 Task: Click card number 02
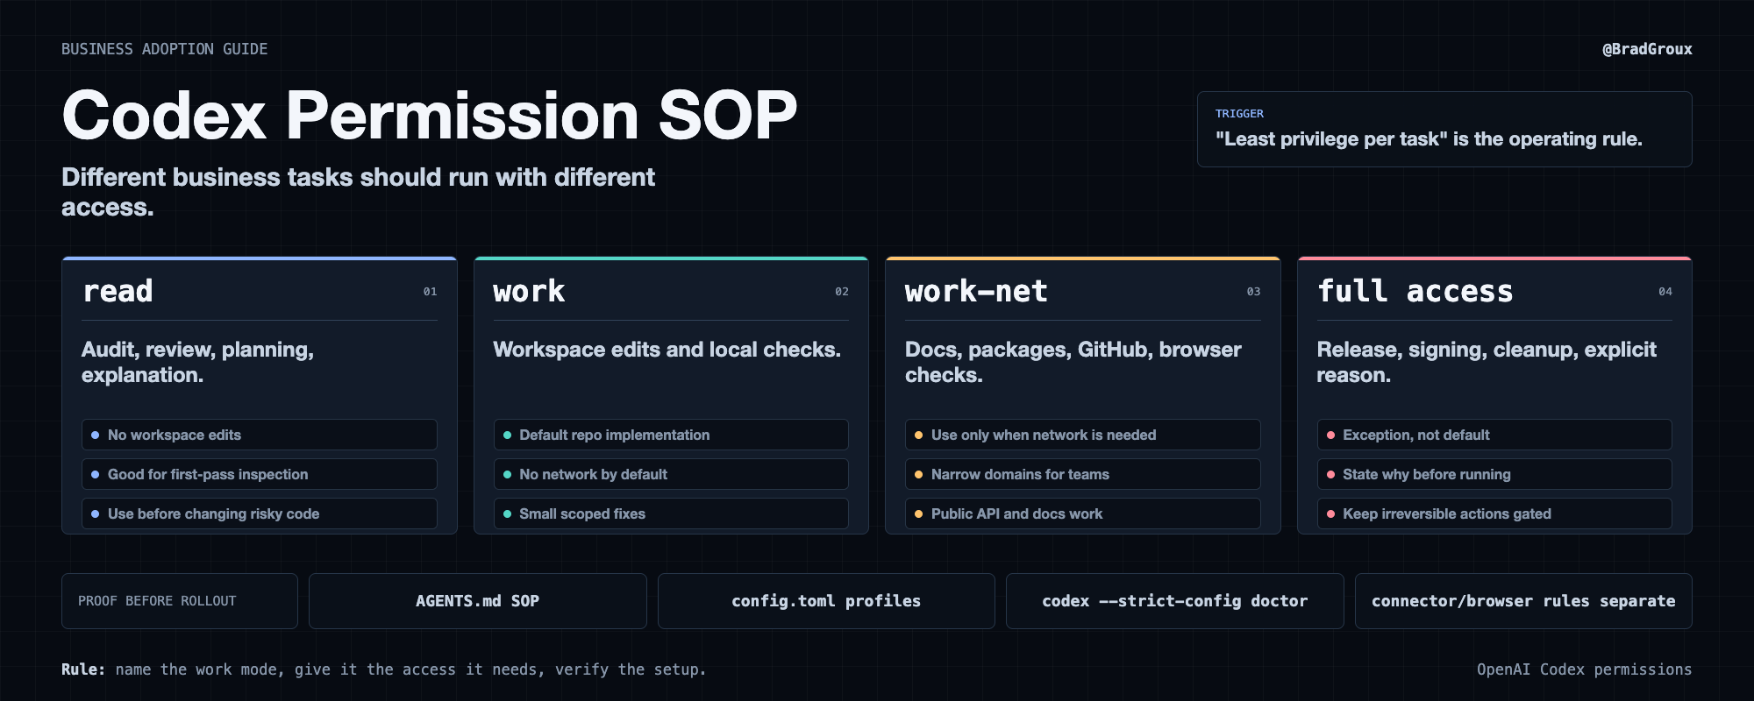tap(842, 292)
